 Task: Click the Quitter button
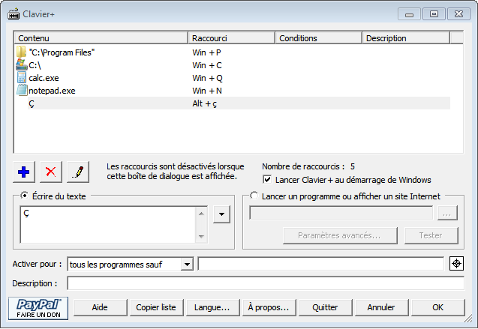pyautogui.click(x=325, y=307)
